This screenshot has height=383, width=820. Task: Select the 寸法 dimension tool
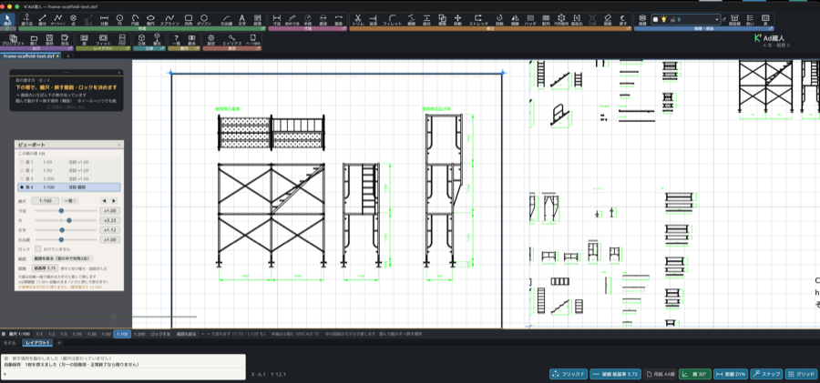pos(277,19)
